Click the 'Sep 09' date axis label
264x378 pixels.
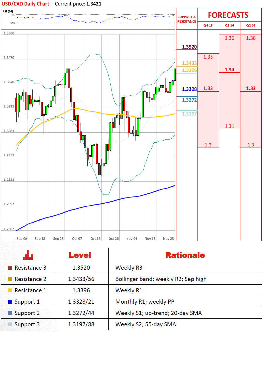(x=22, y=239)
